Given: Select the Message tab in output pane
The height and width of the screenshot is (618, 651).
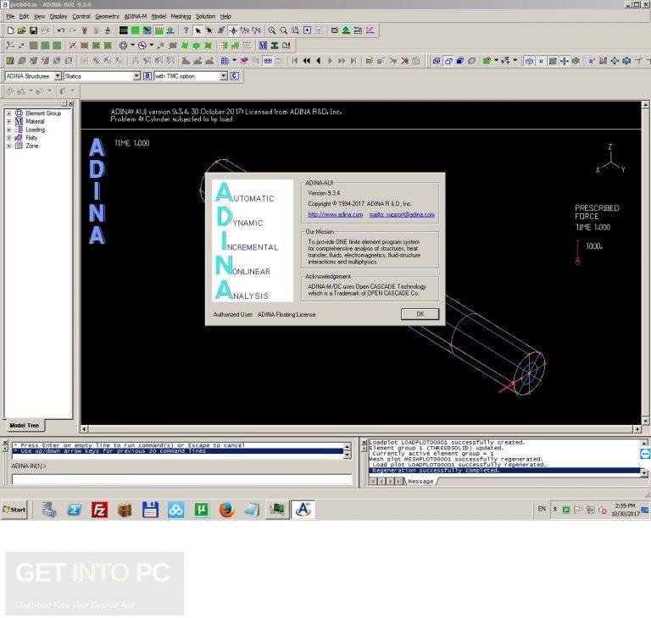Looking at the screenshot, I should 420,481.
